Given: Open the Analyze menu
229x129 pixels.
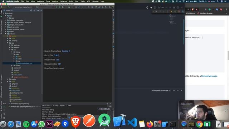Looking at the screenshot, I should (55, 1).
